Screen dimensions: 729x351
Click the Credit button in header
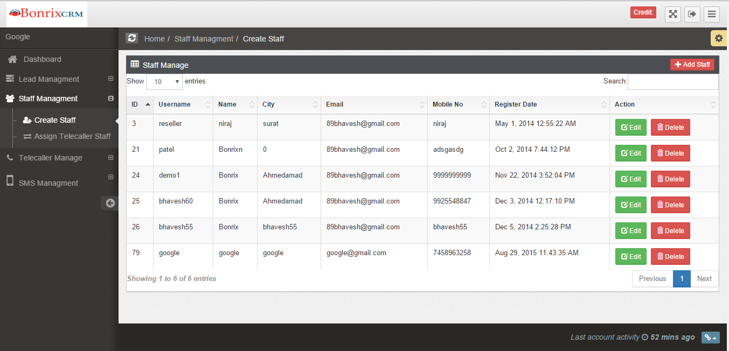(x=643, y=12)
